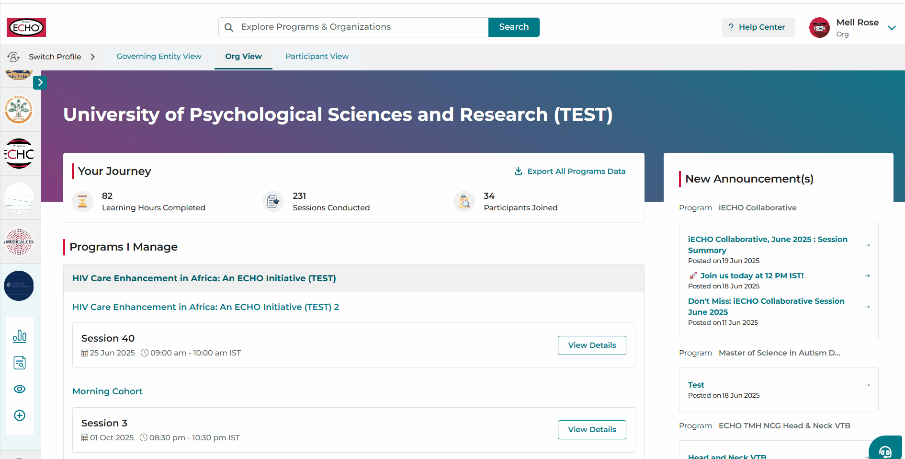Select the Medical Center organization logo
Viewport: 905px width, 459px height.
(x=19, y=242)
